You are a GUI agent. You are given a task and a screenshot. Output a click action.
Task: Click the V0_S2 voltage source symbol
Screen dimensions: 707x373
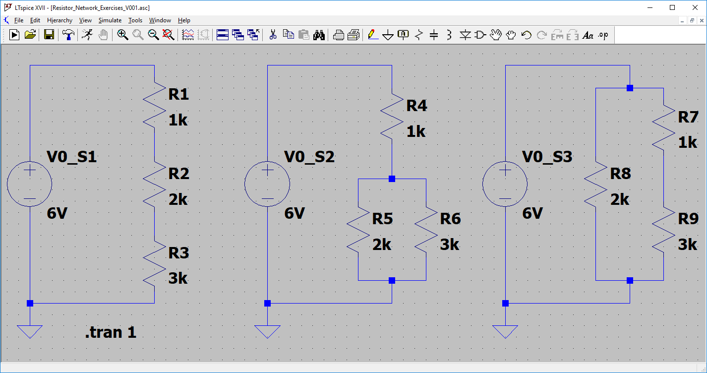coord(267,185)
